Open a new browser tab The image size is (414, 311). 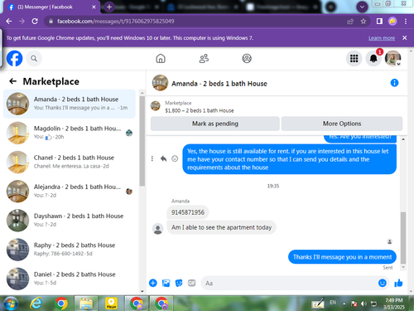109,7
